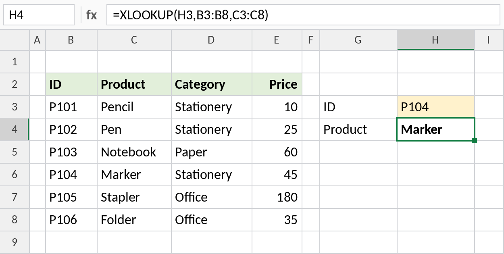504x254 pixels.
Task: Select row 5 header
Action: pyautogui.click(x=15, y=152)
